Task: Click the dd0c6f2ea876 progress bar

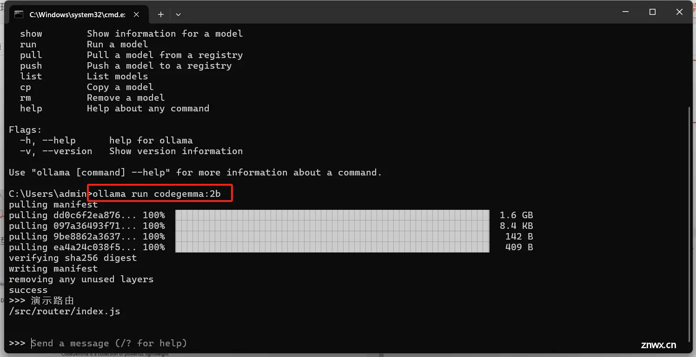Action: (332, 215)
